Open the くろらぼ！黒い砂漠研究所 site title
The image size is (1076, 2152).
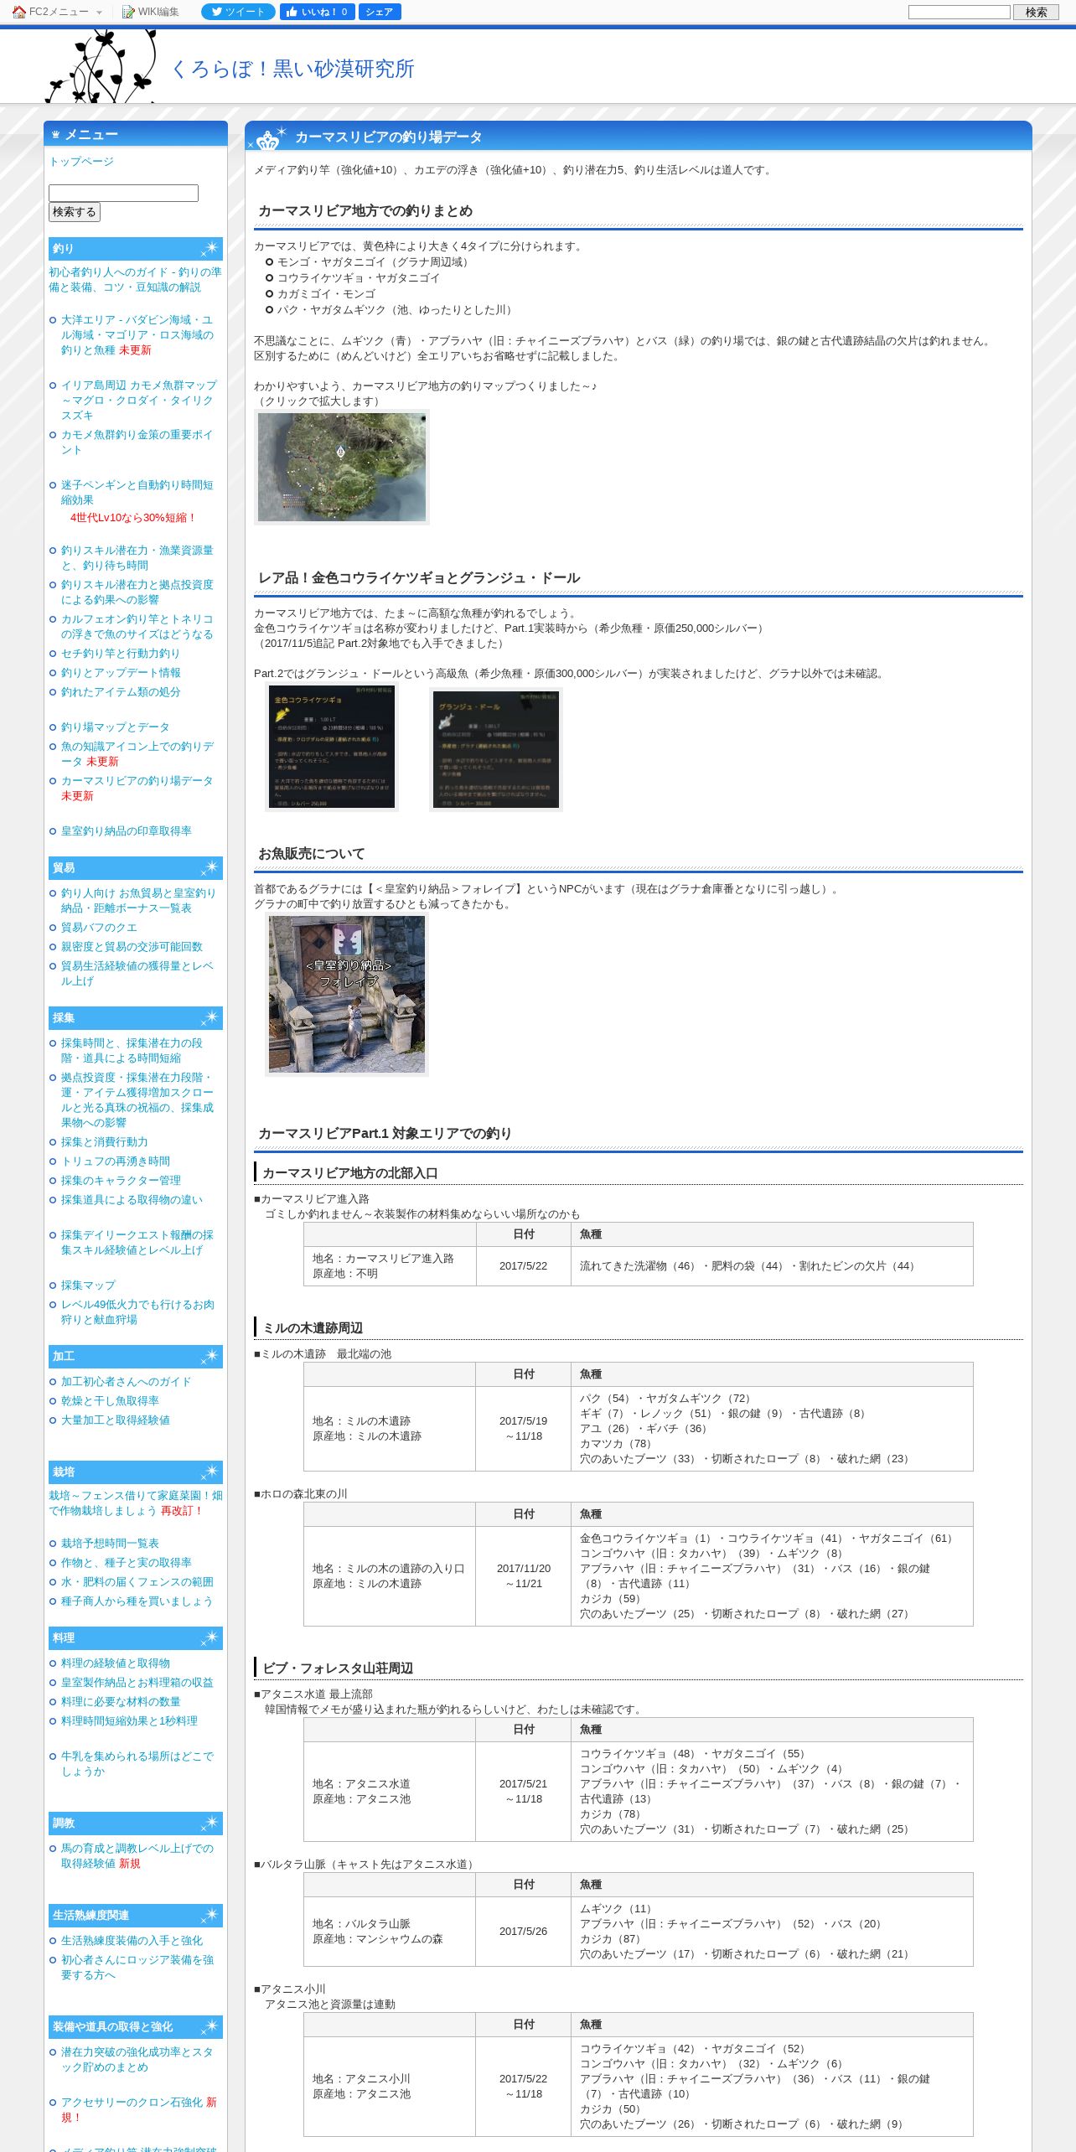point(292,69)
